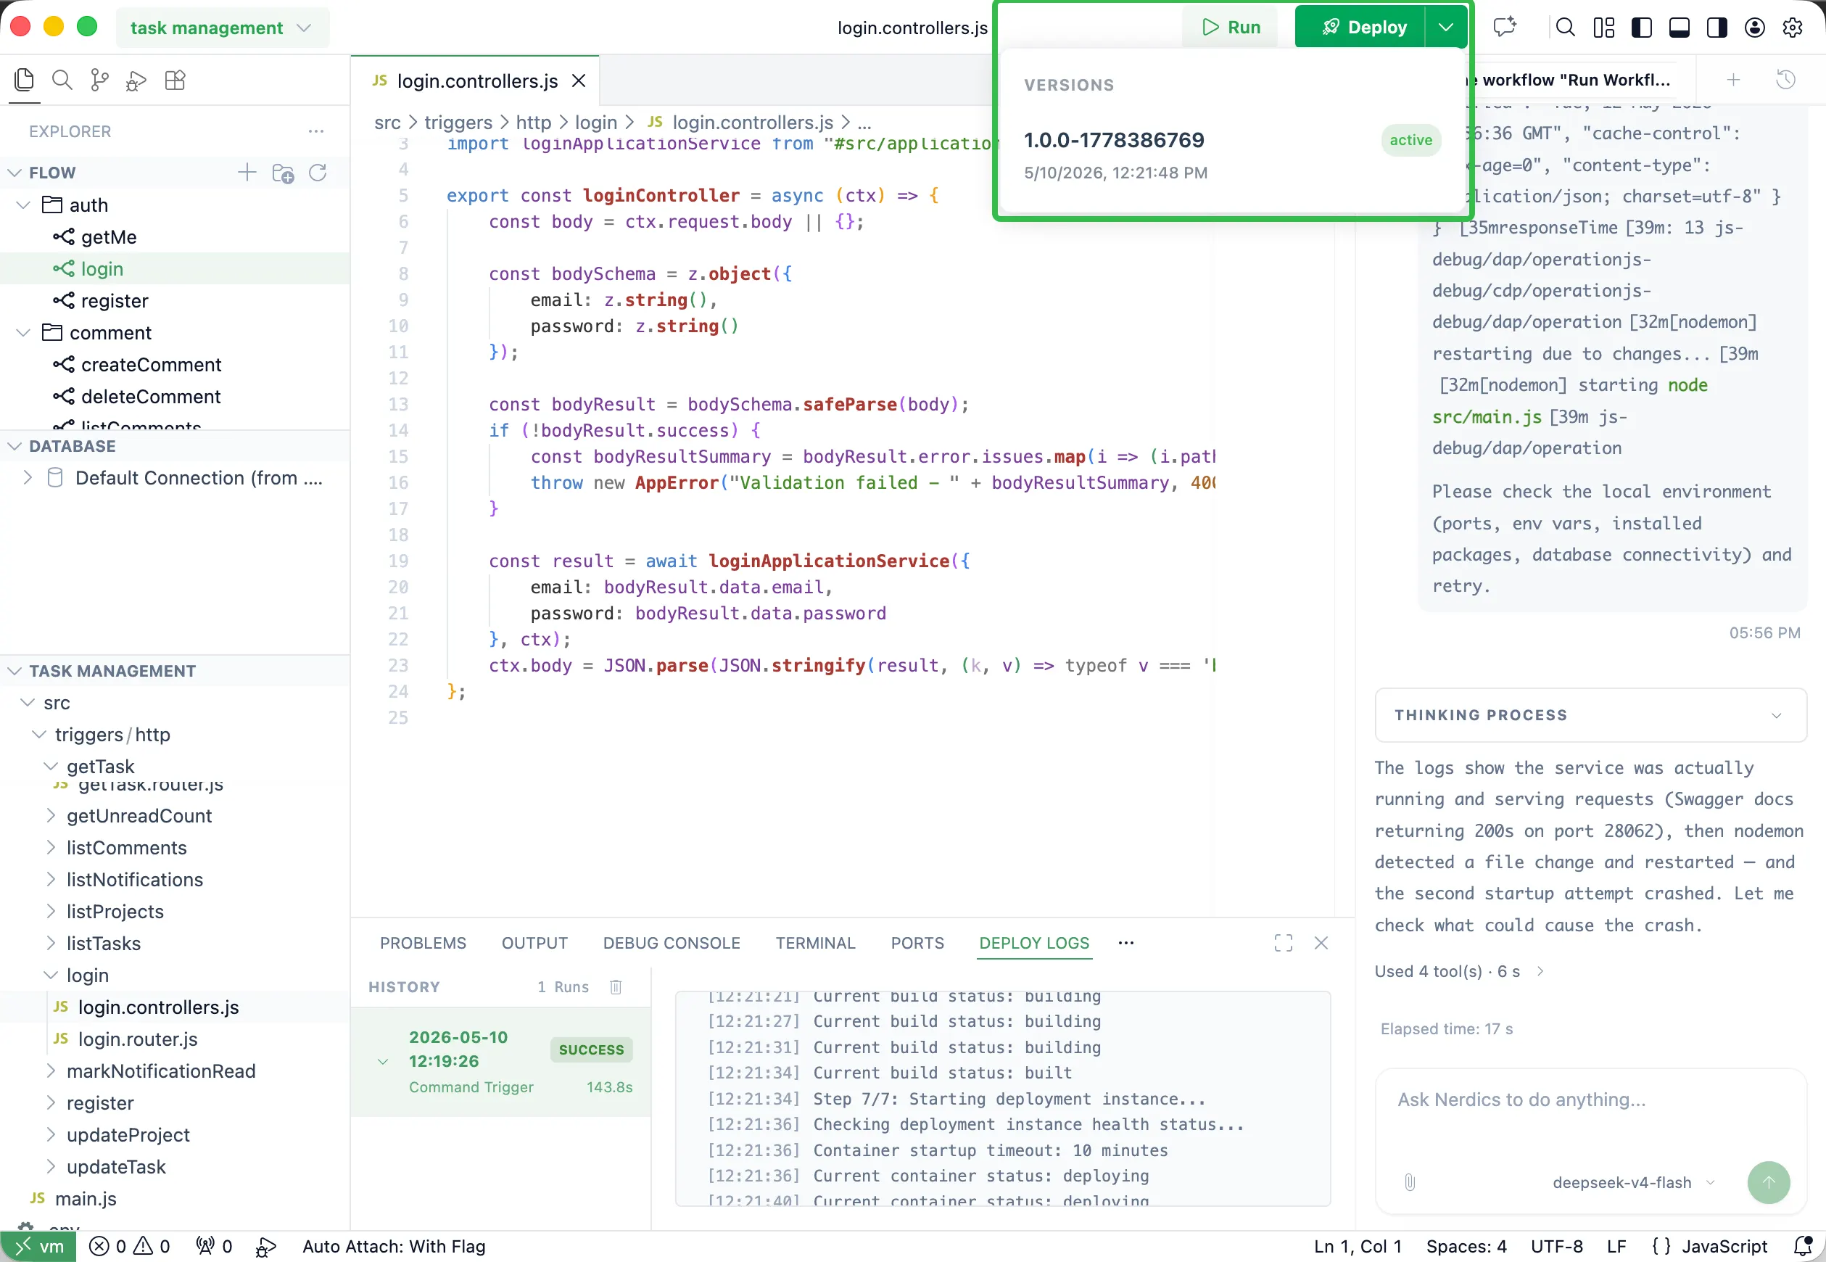Open the Extensions icon in sidebar

click(x=175, y=80)
